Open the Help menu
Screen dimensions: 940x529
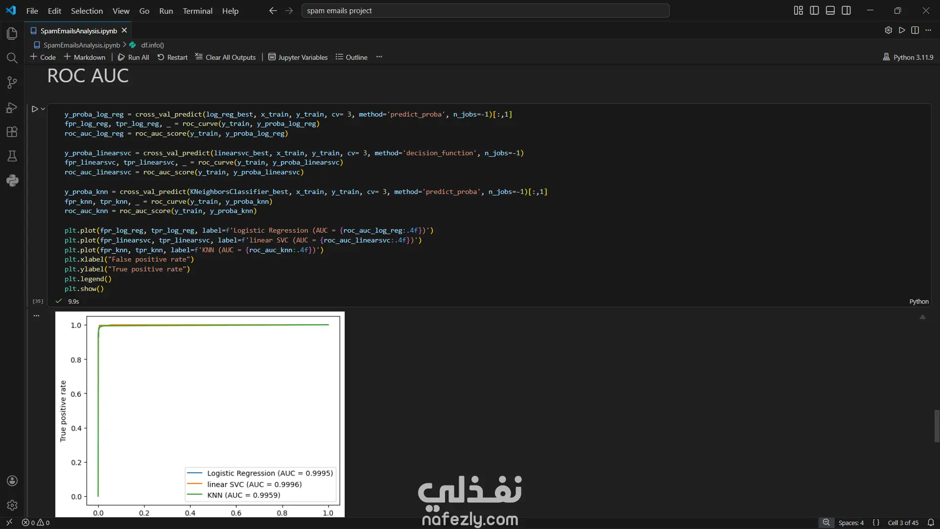tap(230, 11)
